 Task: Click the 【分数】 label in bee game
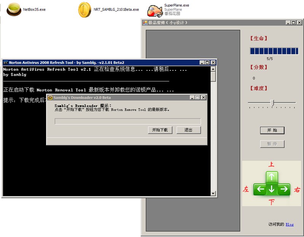[259, 67]
